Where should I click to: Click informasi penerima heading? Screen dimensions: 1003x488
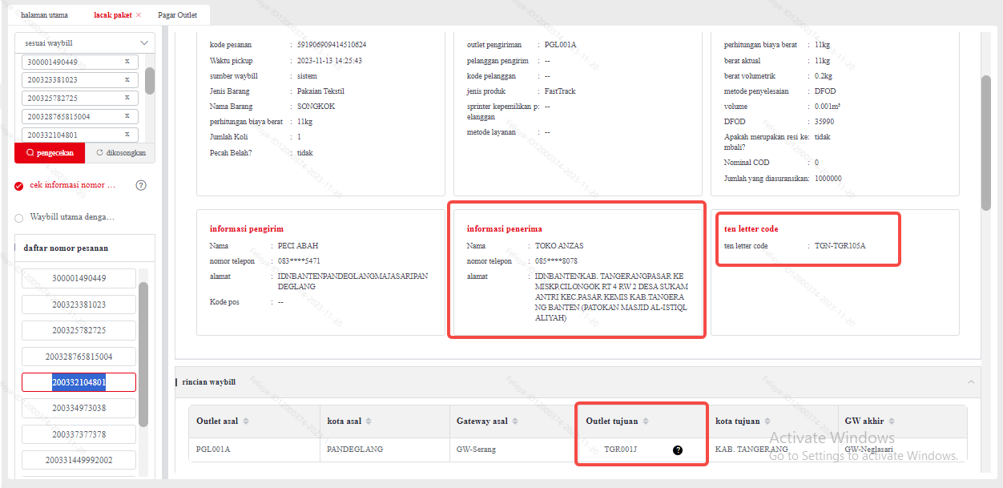pos(505,229)
